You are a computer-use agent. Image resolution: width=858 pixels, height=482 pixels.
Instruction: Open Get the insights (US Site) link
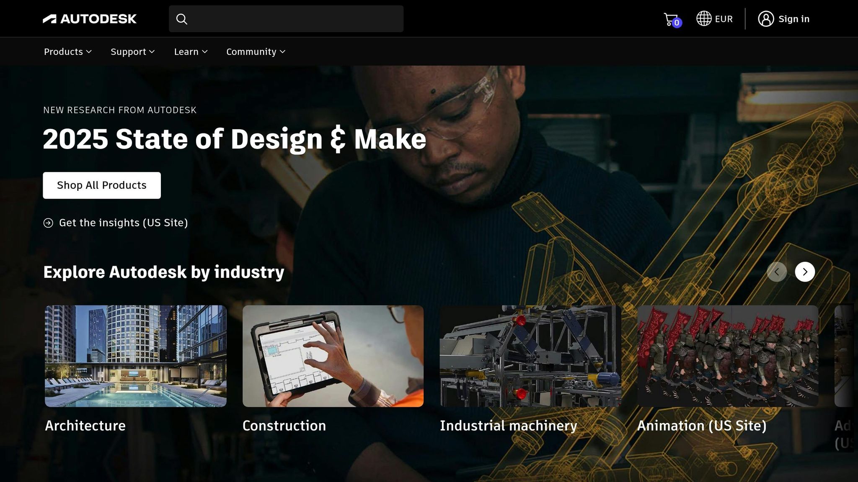click(x=123, y=223)
